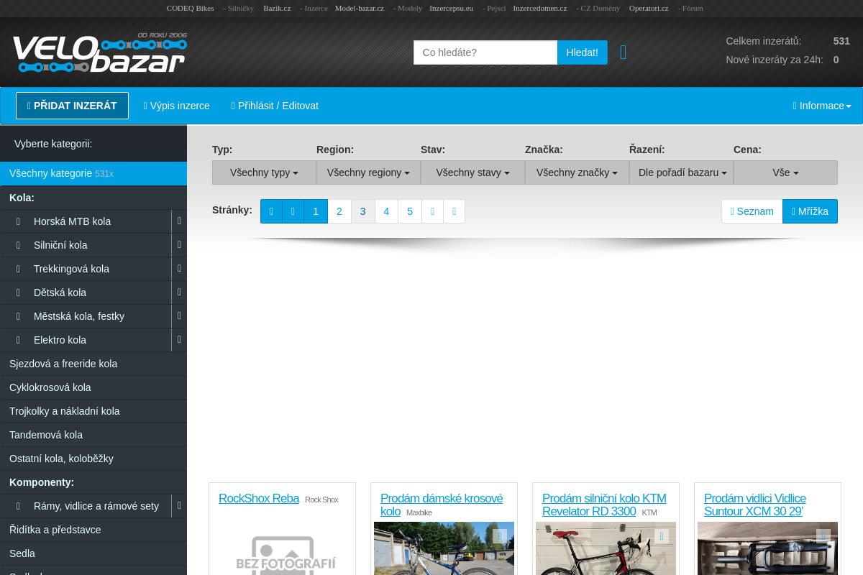Viewport: 863px width, 575px height.
Task: Click the last-page pagination arrow
Action: pyautogui.click(x=455, y=211)
